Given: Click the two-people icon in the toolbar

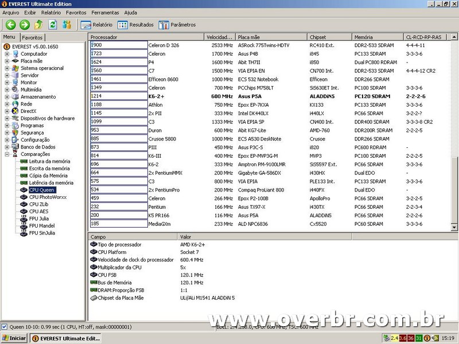Looking at the screenshot, I should (67, 25).
